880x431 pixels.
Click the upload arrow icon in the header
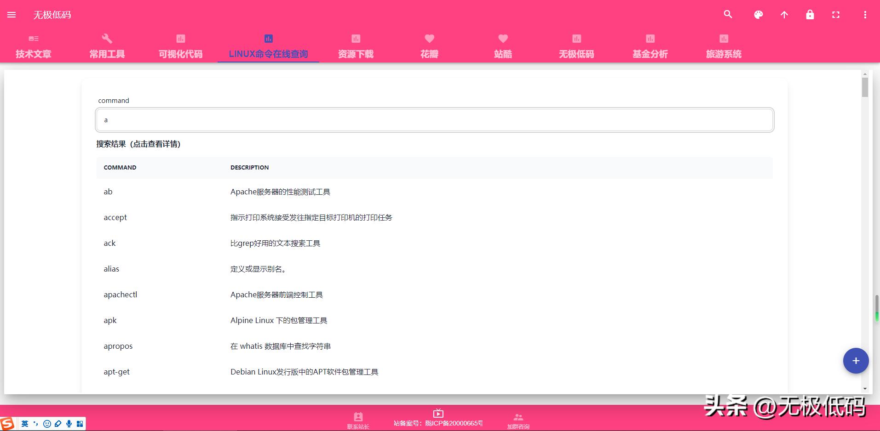coord(784,14)
